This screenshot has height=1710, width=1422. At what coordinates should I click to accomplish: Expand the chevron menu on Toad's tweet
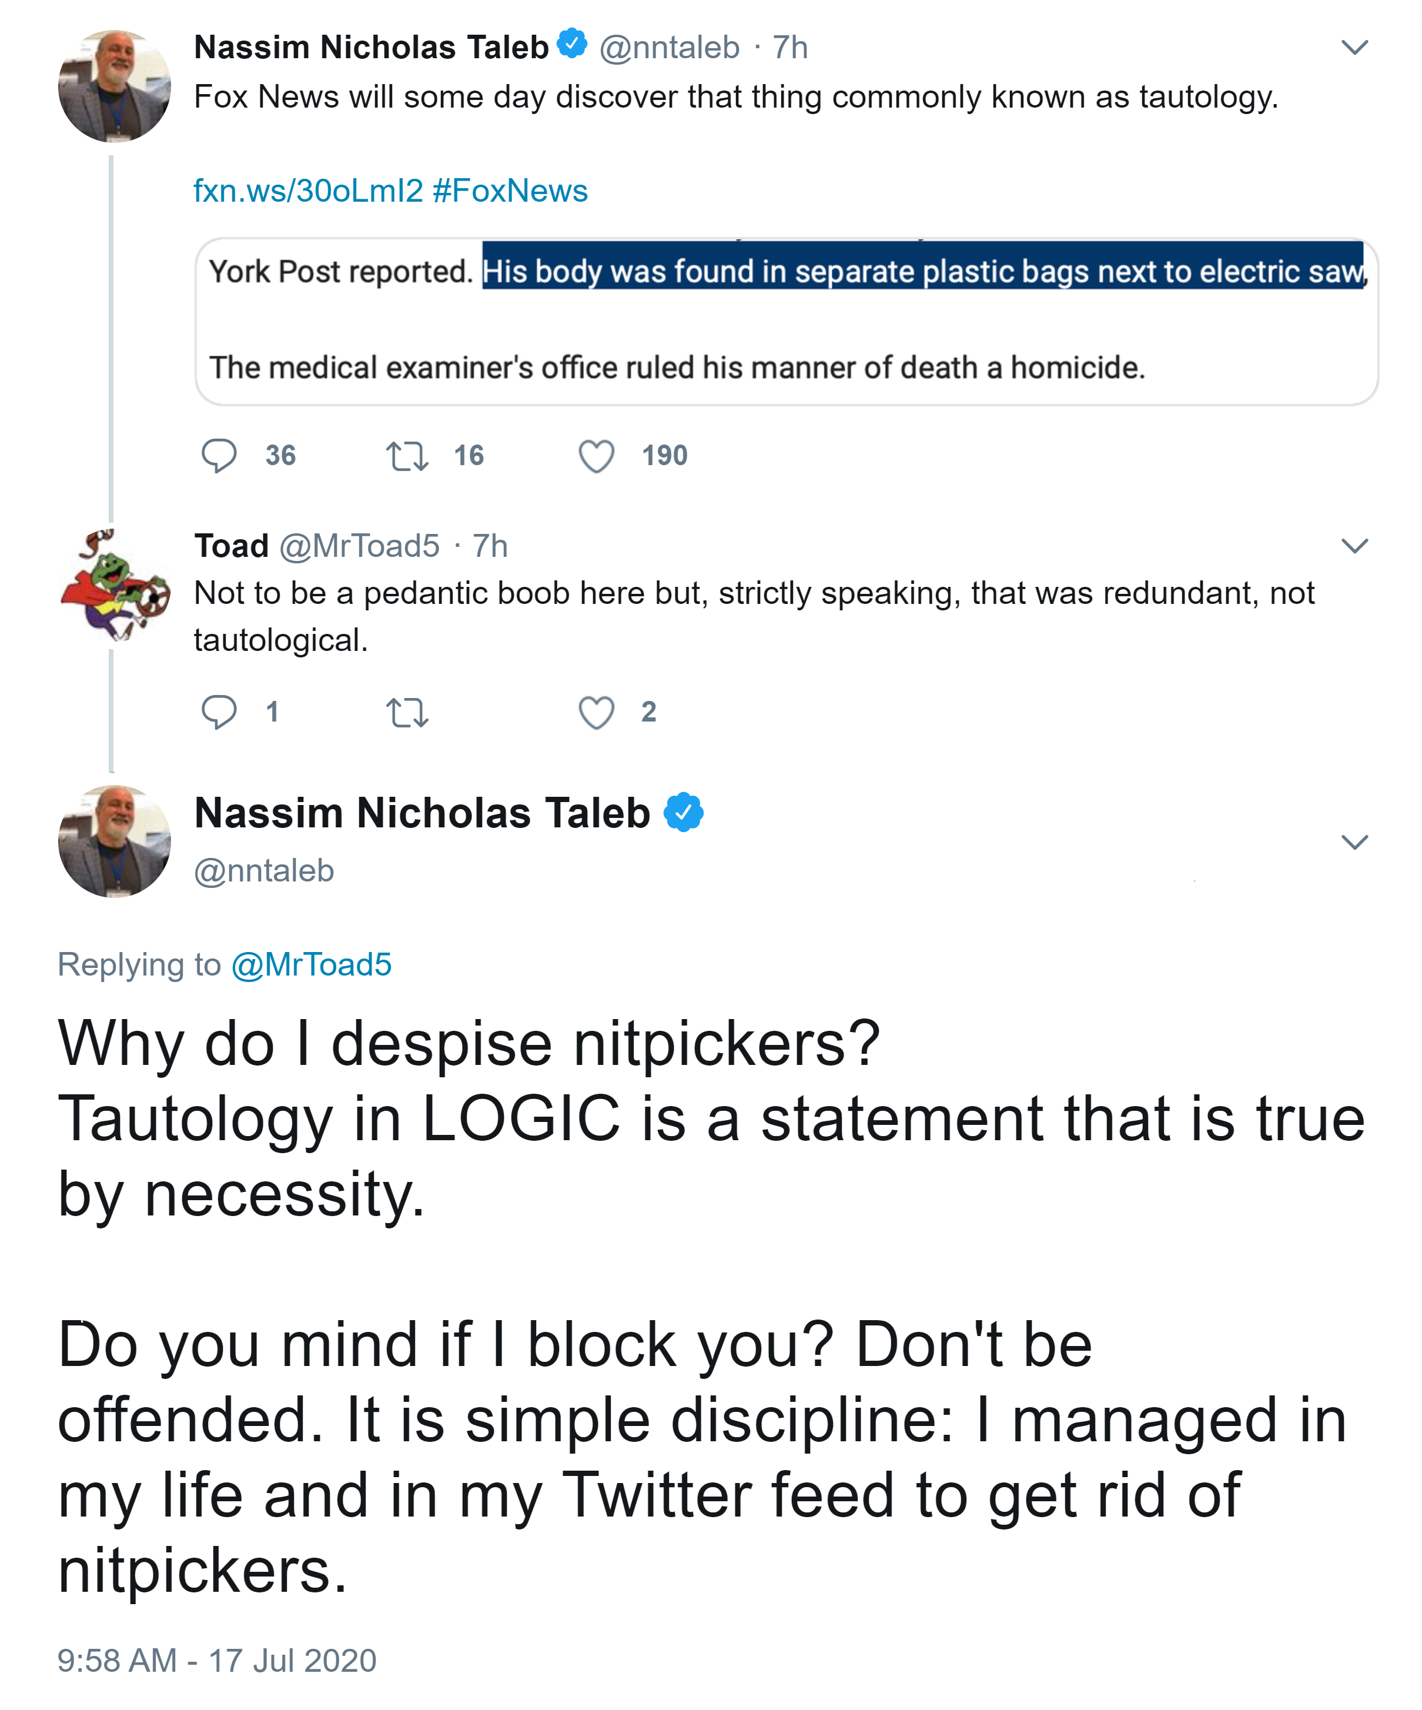click(x=1354, y=546)
